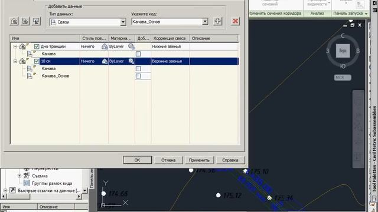Viewport: 378px width, 212px height.
Task: Open the МСК coordinate system dropdown under the ViewCube
Action: click(x=343, y=77)
